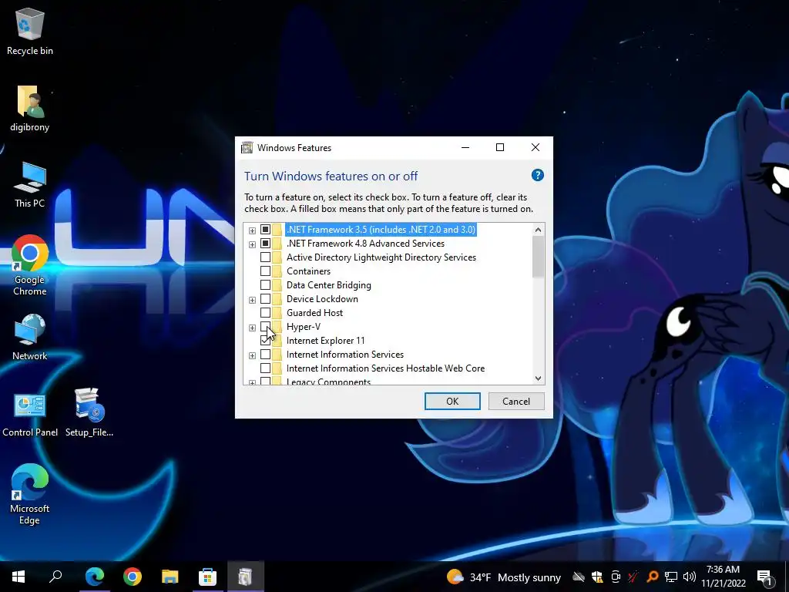Enable the Guarded Host checkbox
The height and width of the screenshot is (592, 789).
[265, 313]
